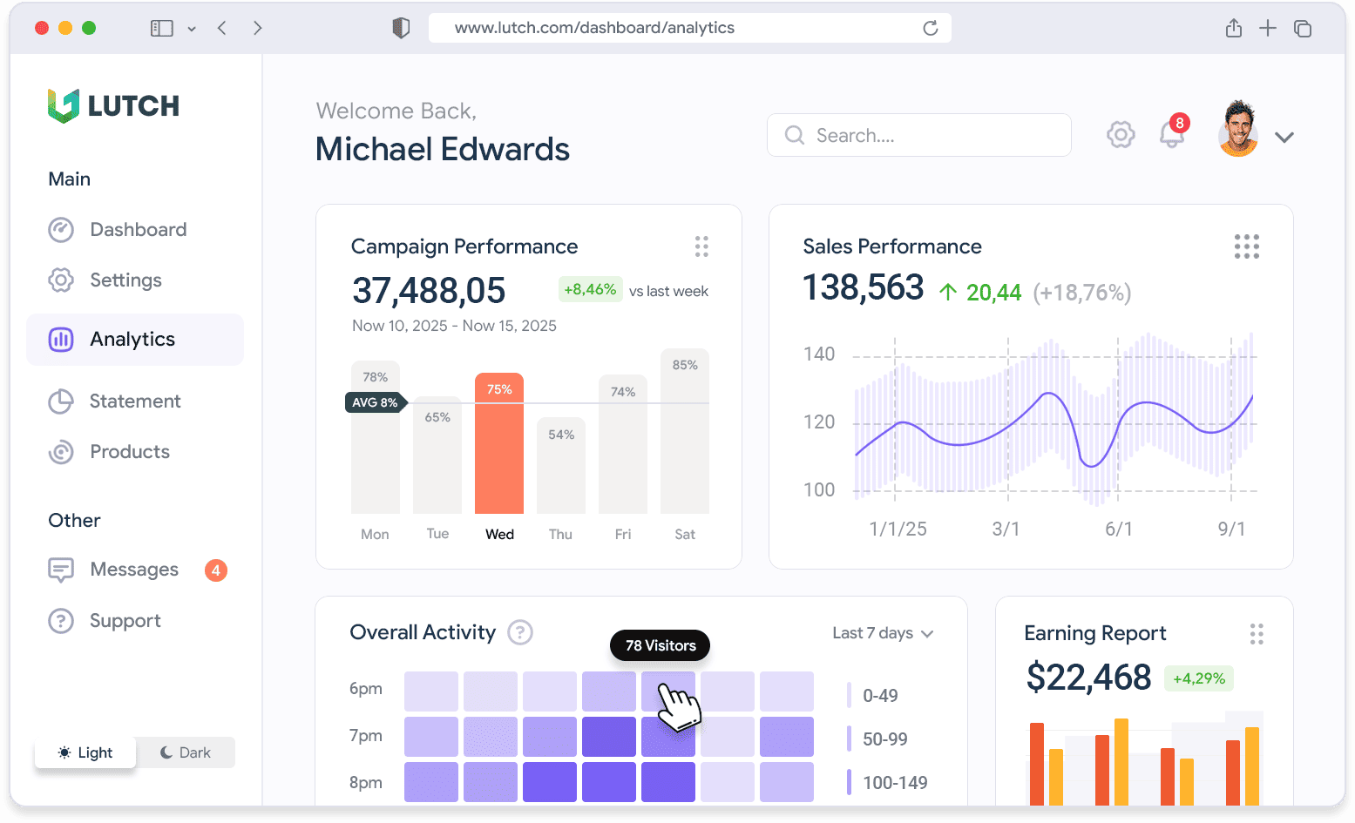Click the shield privacy icon in the address bar
The height and width of the screenshot is (823, 1355).
coord(401,29)
